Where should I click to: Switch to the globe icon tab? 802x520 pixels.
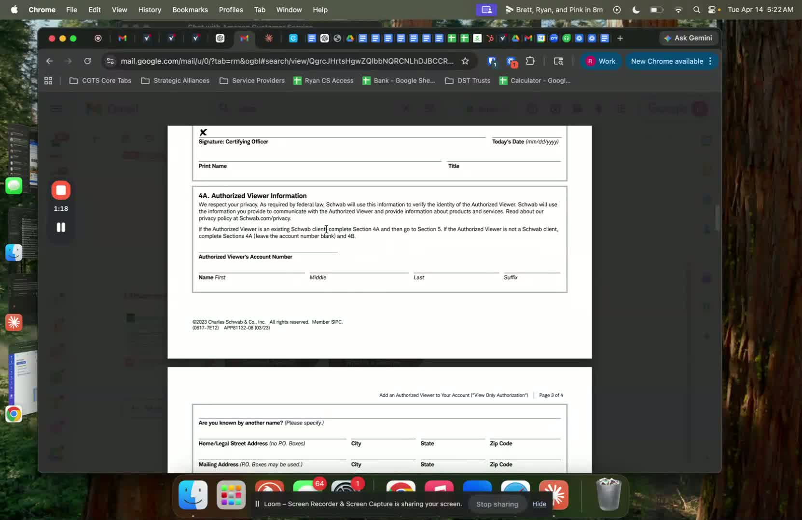[337, 38]
